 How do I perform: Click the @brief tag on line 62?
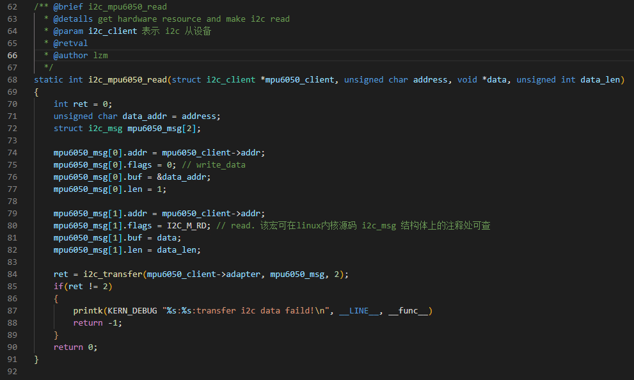point(68,7)
